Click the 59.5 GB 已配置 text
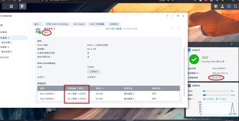239x121 pixels. click(114, 29)
